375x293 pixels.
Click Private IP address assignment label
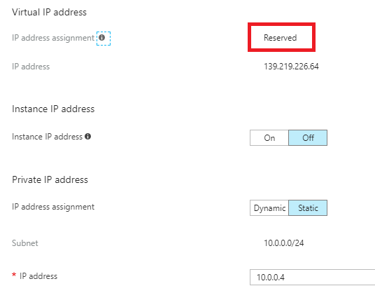(x=53, y=207)
